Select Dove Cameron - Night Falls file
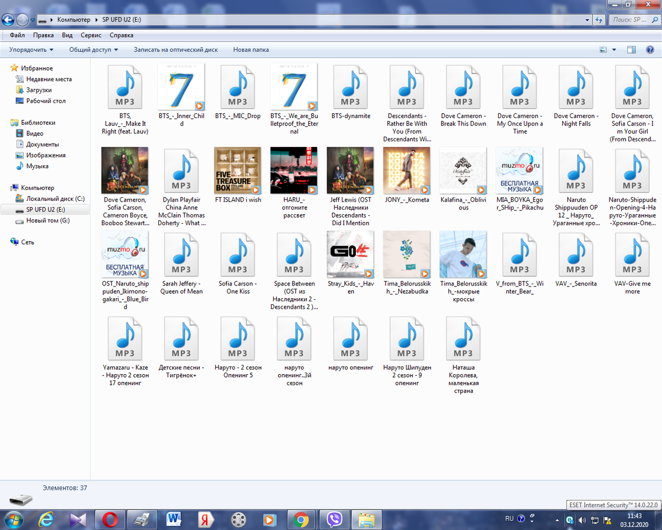This screenshot has width=662, height=530. pyautogui.click(x=576, y=97)
